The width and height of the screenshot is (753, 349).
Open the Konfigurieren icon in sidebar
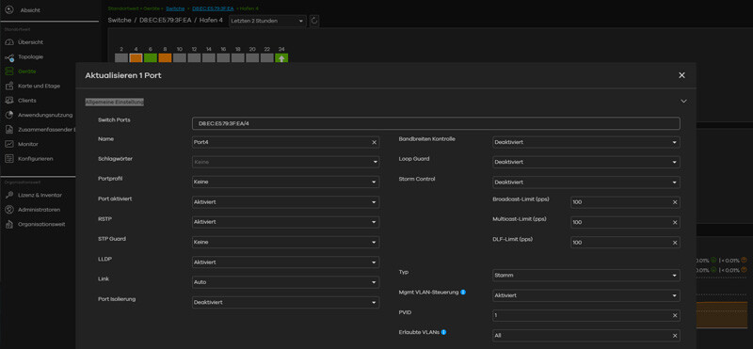[8, 159]
